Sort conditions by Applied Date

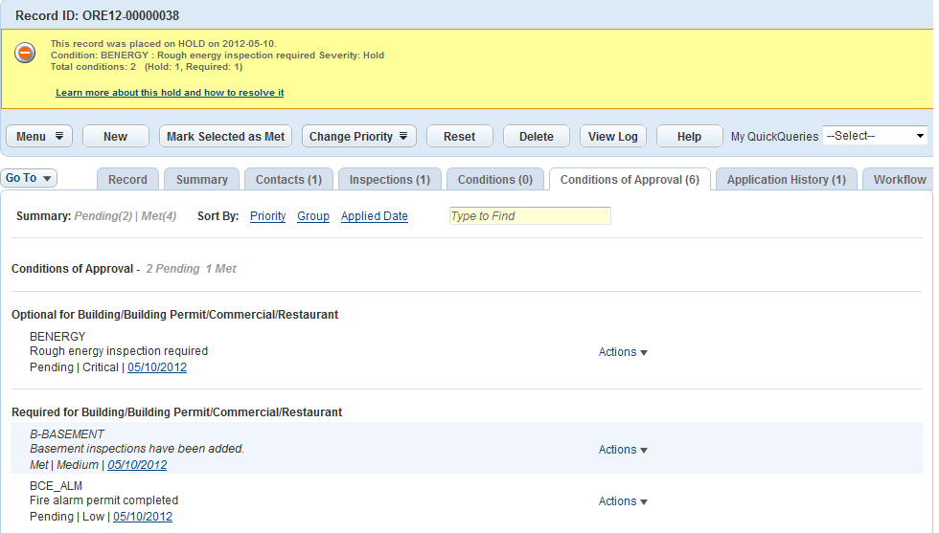click(374, 216)
